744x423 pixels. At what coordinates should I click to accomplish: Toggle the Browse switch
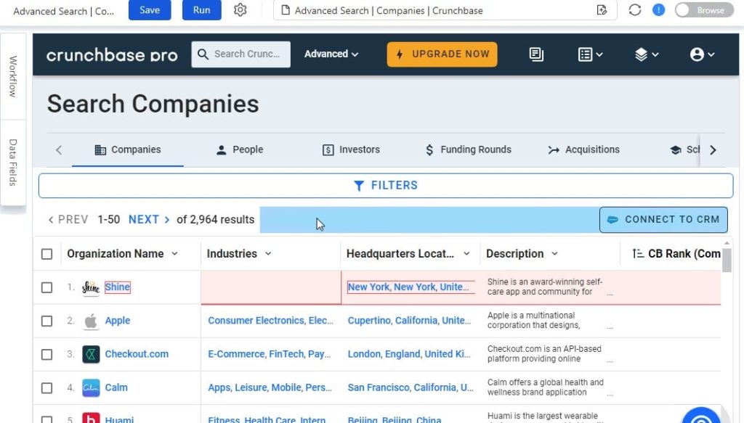tap(703, 10)
